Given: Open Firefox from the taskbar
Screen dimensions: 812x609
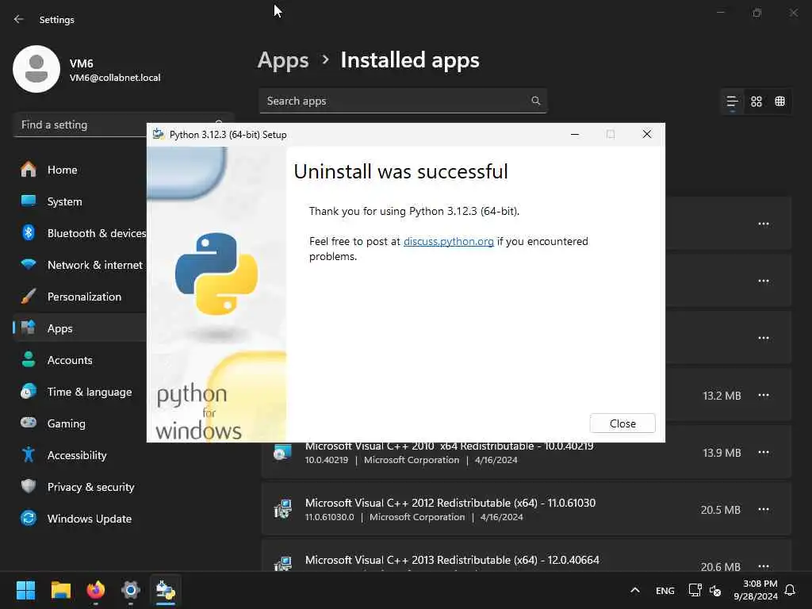Looking at the screenshot, I should (x=96, y=590).
